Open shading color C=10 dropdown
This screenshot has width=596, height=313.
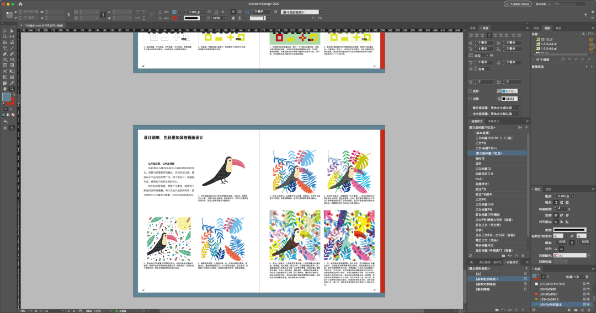point(520,91)
